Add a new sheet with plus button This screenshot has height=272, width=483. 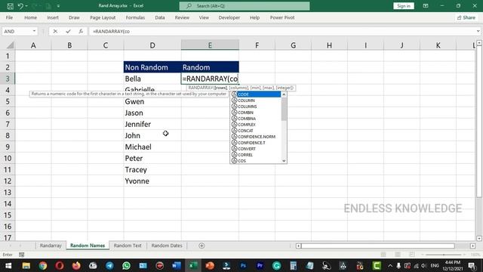(202, 246)
